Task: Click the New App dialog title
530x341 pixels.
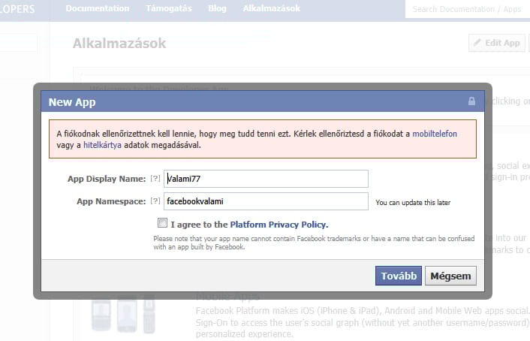Action: [x=72, y=102]
